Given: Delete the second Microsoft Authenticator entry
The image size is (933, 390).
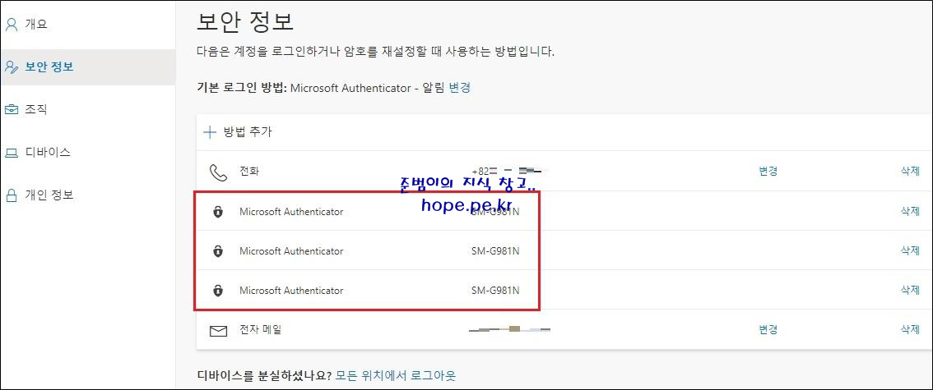Looking at the screenshot, I should tap(911, 251).
